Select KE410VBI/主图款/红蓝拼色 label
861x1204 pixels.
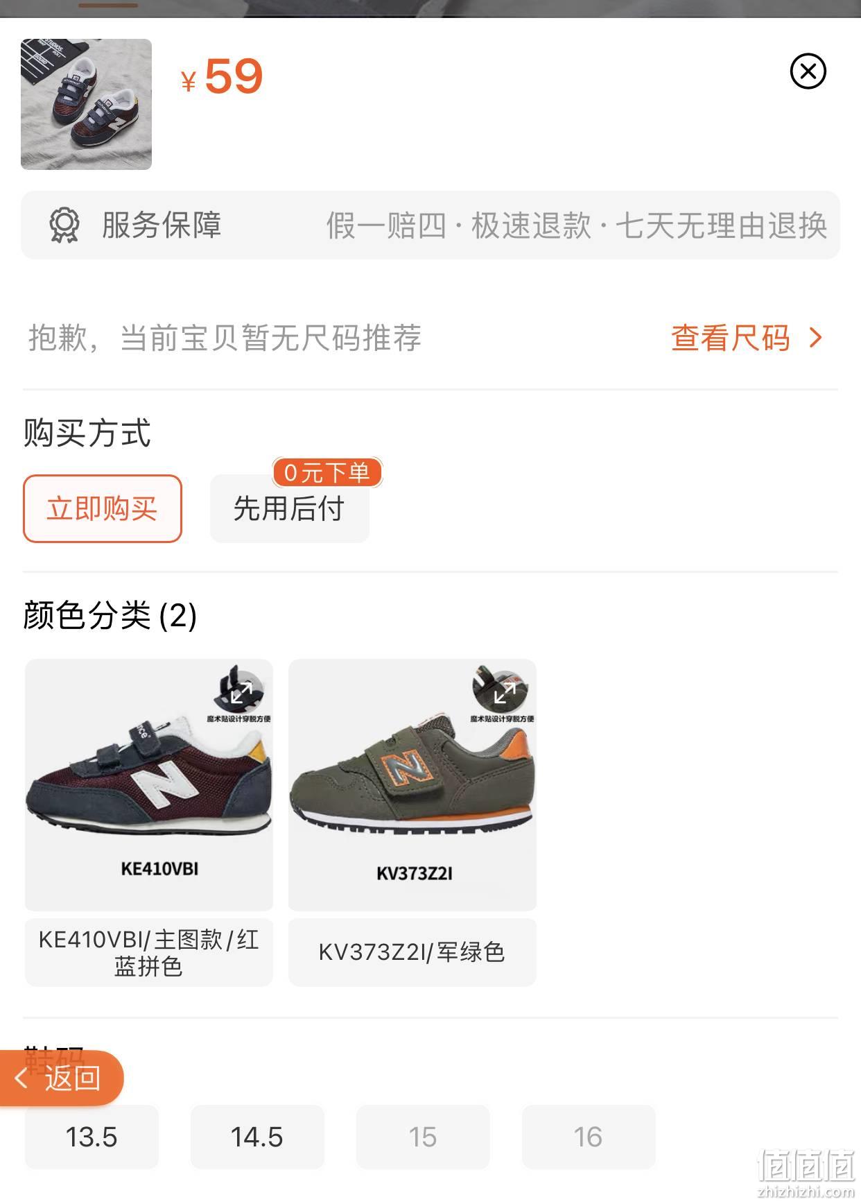149,952
